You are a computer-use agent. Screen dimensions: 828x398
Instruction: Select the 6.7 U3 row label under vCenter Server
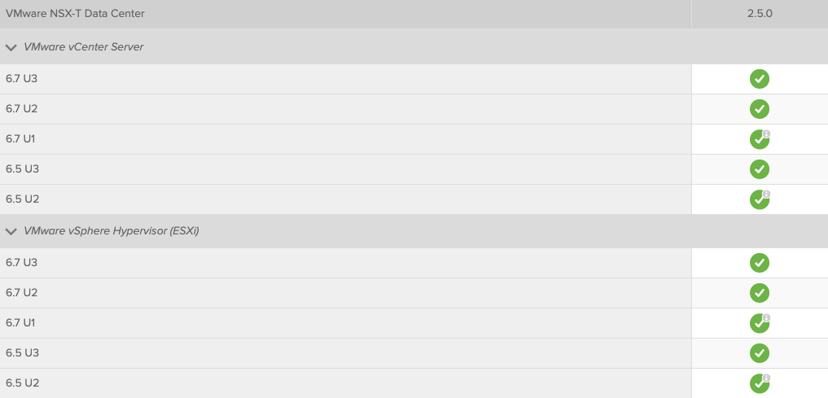tap(22, 79)
